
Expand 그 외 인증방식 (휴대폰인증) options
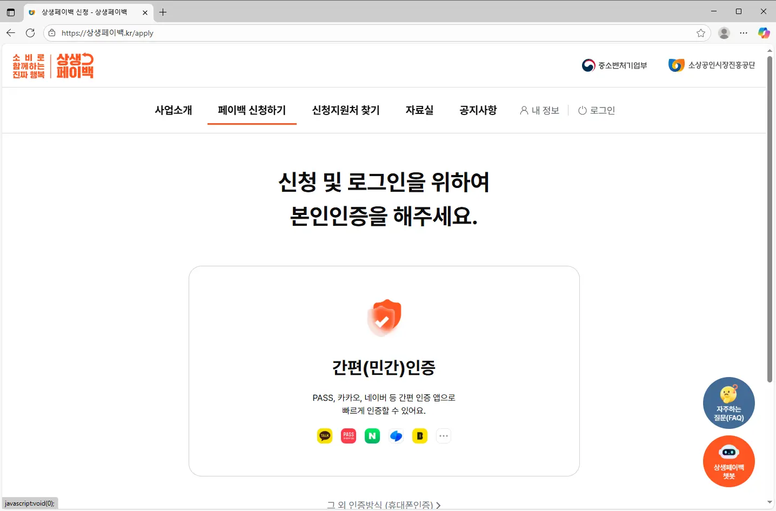click(384, 504)
